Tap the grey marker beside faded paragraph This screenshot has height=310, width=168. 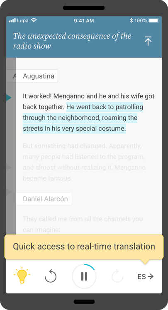(x=9, y=167)
